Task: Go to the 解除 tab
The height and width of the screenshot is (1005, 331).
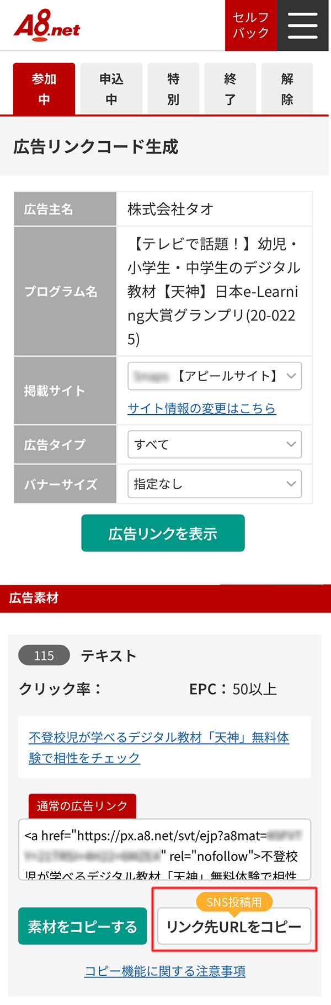Action: (x=287, y=89)
